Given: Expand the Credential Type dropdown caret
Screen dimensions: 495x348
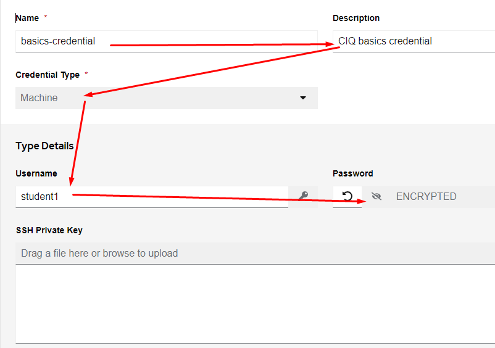Looking at the screenshot, I should click(x=303, y=97).
